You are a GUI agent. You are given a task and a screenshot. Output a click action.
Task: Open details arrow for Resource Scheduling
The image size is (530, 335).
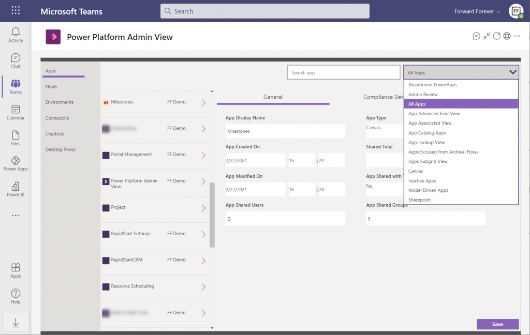[x=203, y=287]
